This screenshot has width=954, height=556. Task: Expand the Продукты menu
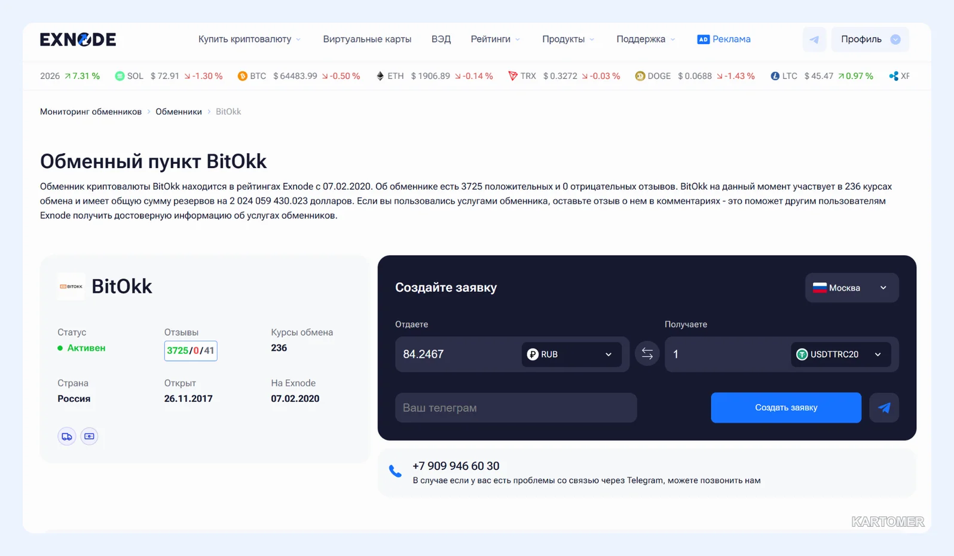[x=568, y=39]
